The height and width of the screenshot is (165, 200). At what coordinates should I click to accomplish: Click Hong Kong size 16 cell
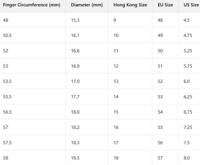pyautogui.click(x=116, y=127)
